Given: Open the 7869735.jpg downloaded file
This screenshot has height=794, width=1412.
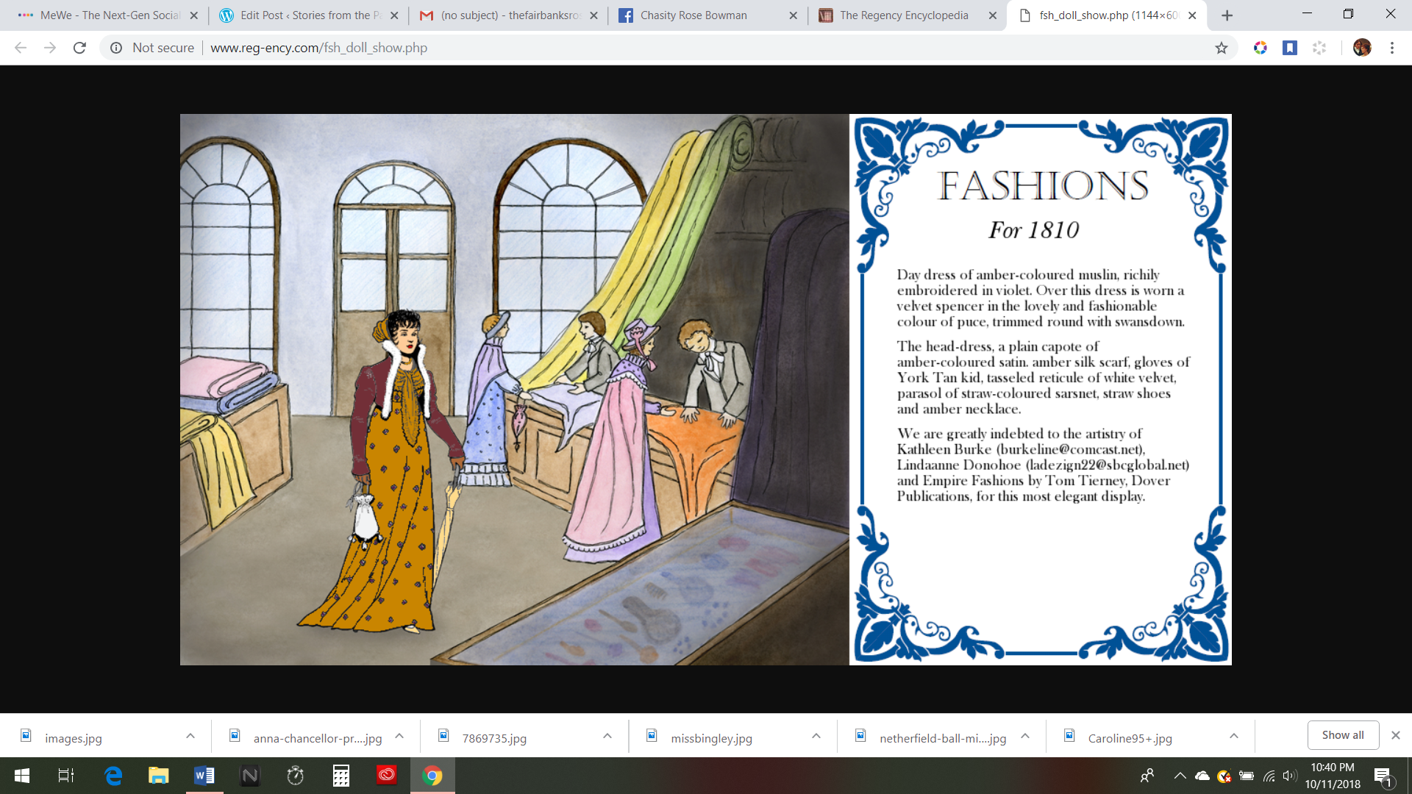Looking at the screenshot, I should [494, 738].
